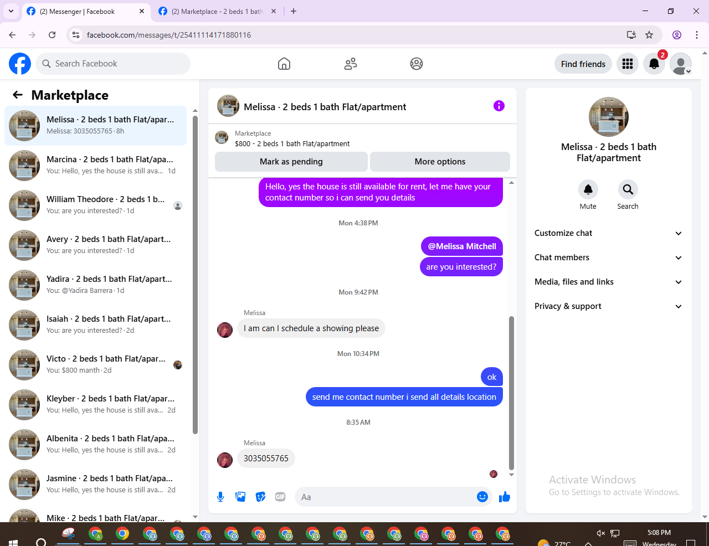Click the conversation list scrollbar

point(195,275)
